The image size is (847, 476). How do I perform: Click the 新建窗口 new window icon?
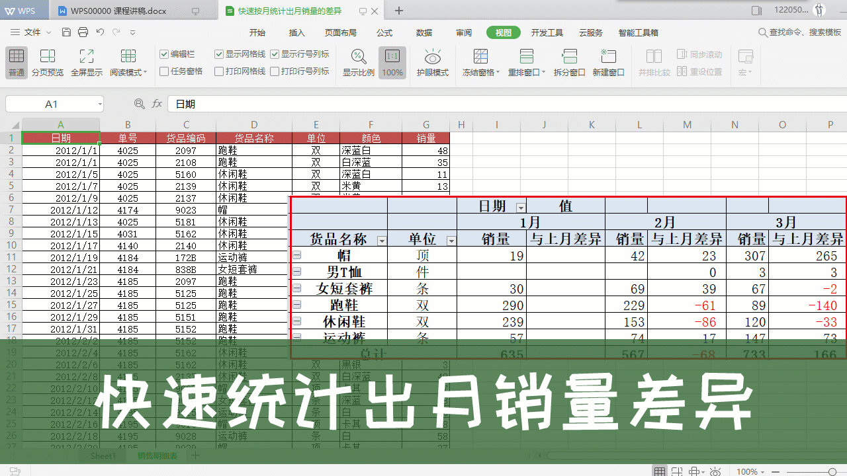pos(608,63)
